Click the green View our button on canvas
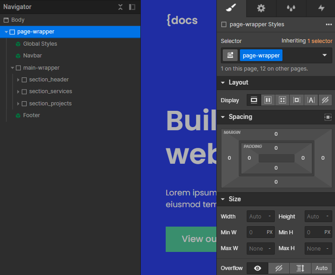 pyautogui.click(x=191, y=239)
